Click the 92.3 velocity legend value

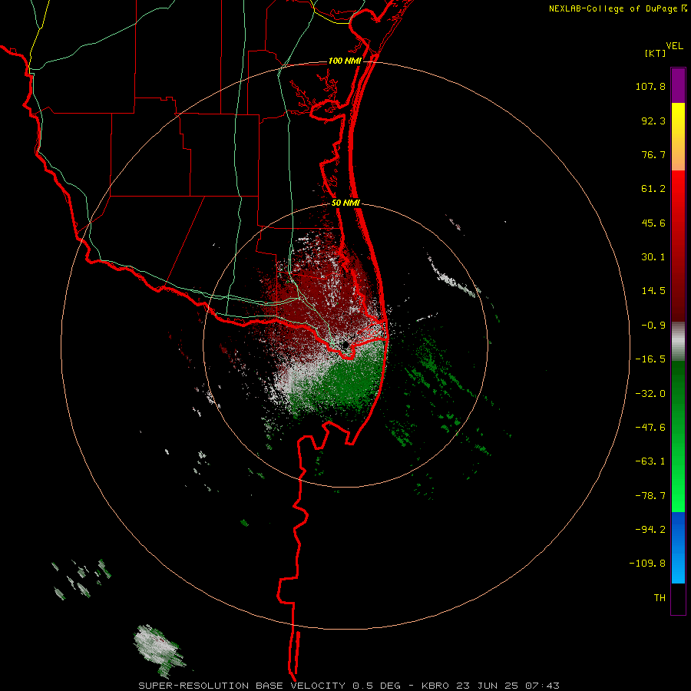[653, 121]
